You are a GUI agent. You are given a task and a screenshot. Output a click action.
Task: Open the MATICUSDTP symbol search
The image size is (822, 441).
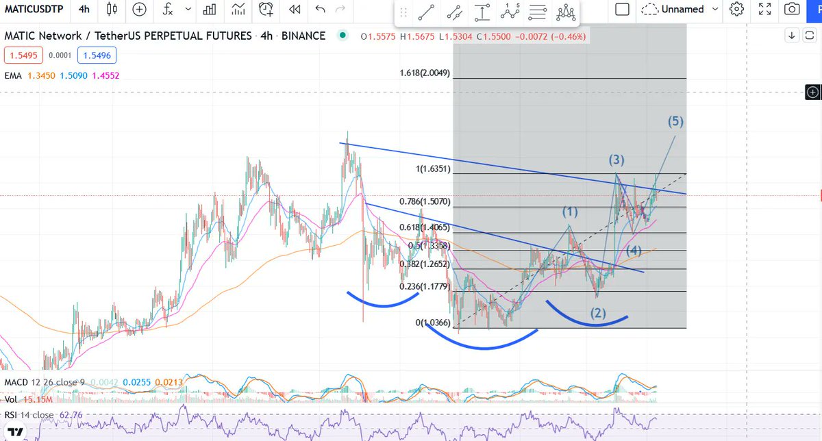(x=34, y=10)
